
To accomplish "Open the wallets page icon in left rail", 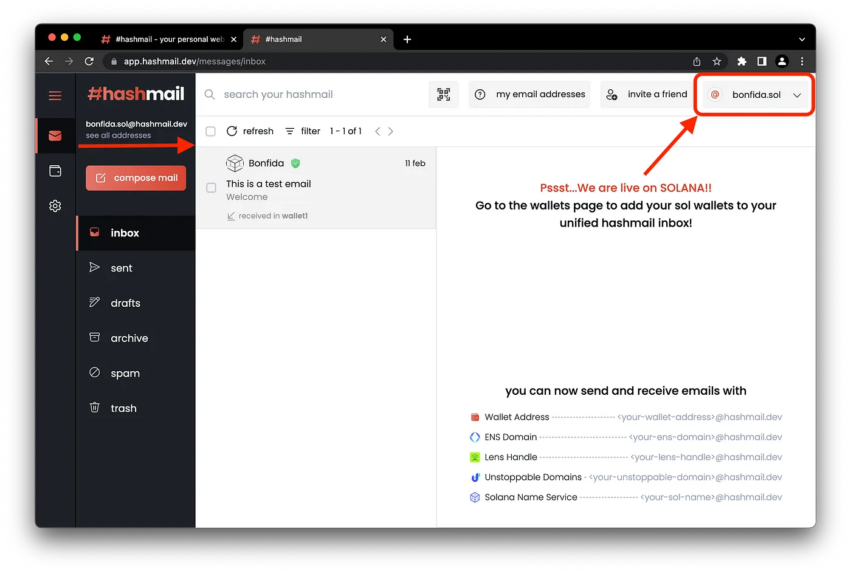I will tap(55, 171).
